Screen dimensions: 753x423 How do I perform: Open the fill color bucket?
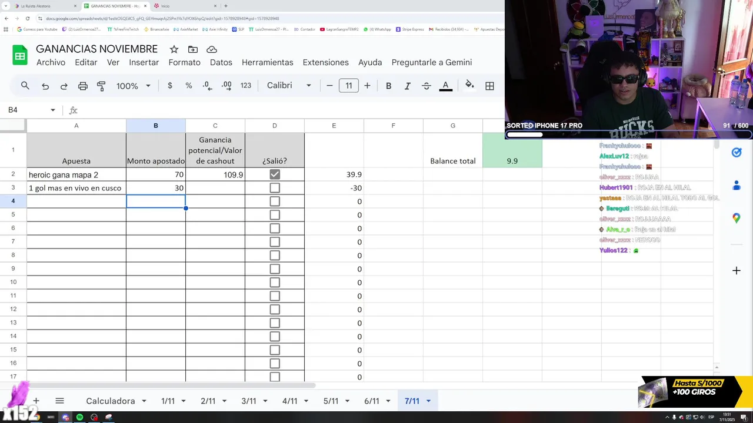[x=469, y=86]
